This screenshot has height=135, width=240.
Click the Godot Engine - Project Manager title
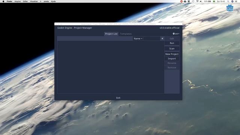pyautogui.click(x=75, y=28)
